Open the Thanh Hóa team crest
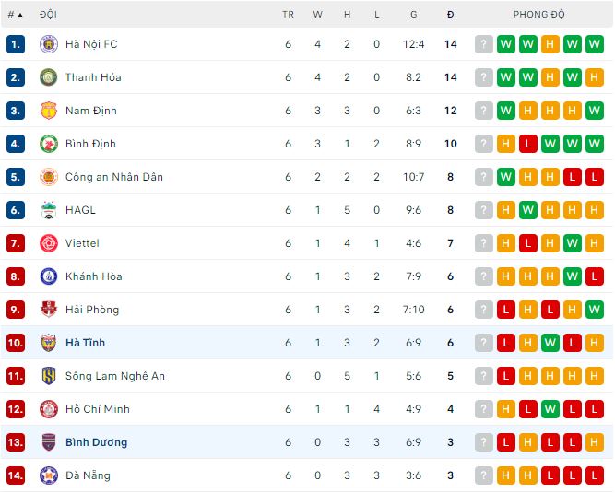The image size is (615, 493). [x=49, y=77]
